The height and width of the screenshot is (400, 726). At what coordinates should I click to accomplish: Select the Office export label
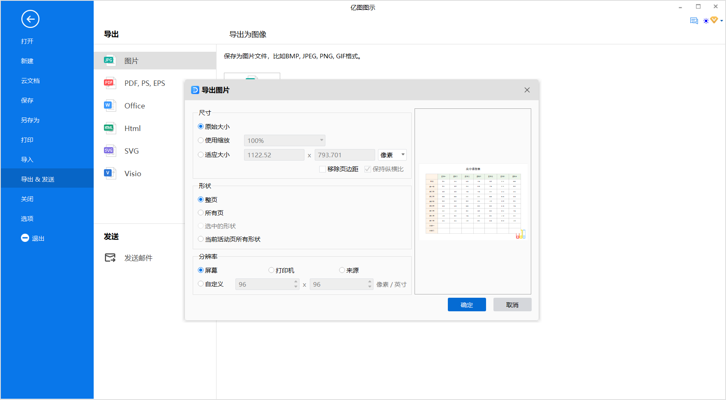[135, 106]
